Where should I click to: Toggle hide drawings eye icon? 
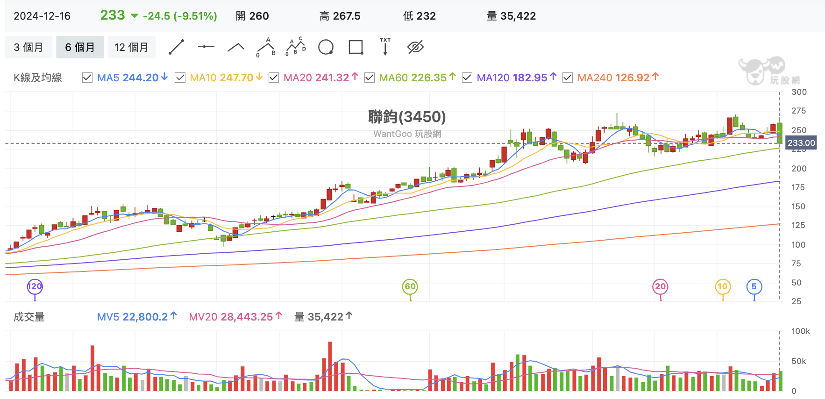pos(415,47)
